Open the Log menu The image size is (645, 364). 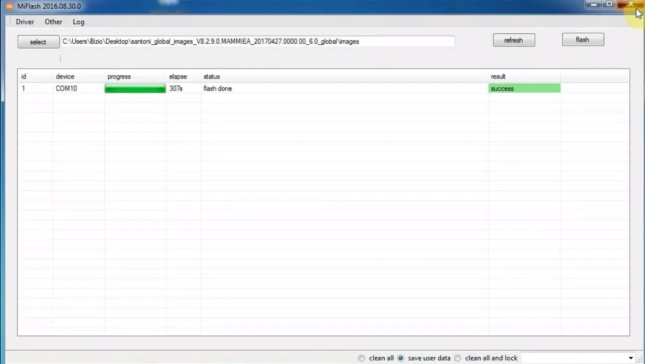[x=79, y=22]
